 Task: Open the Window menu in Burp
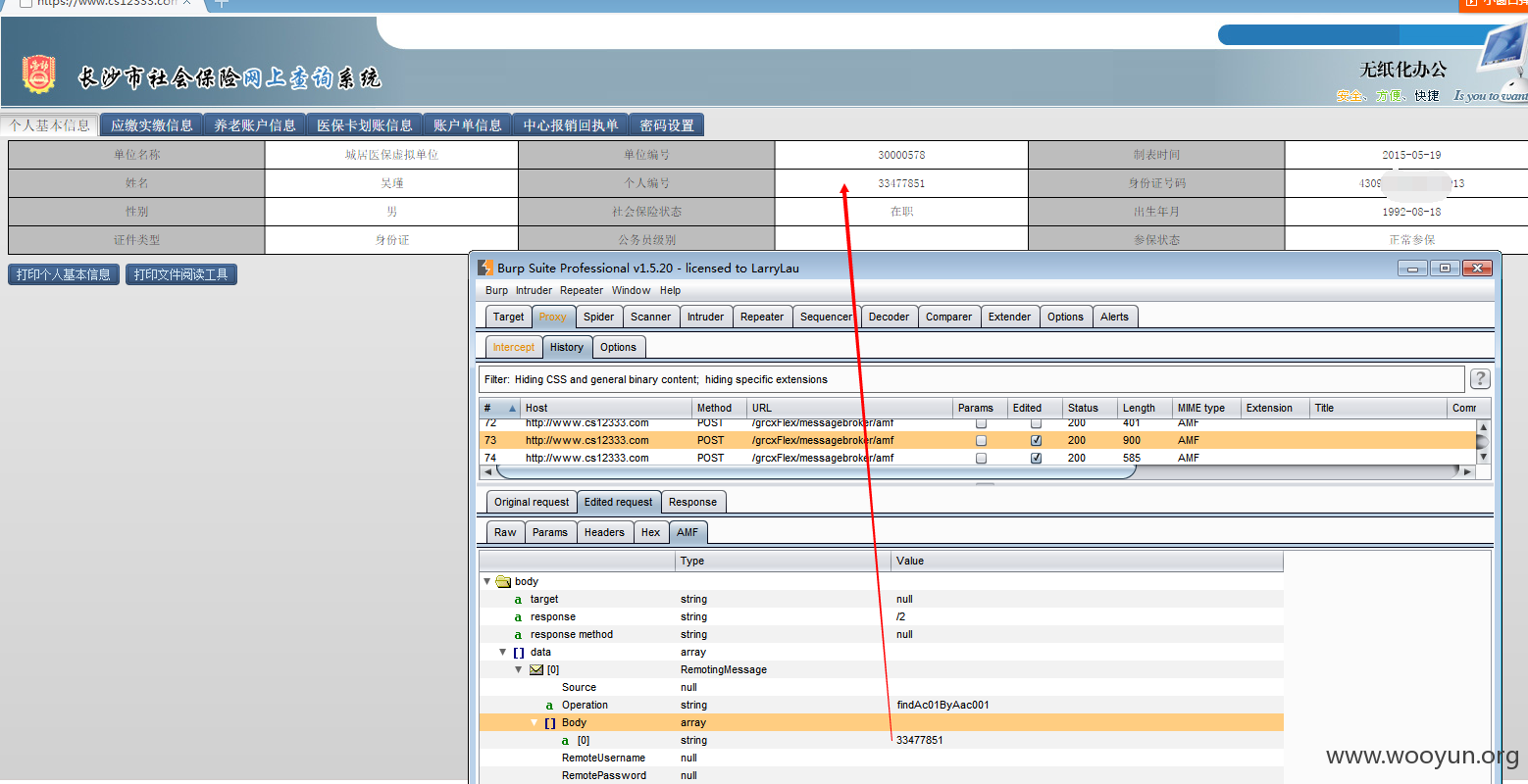coord(631,290)
